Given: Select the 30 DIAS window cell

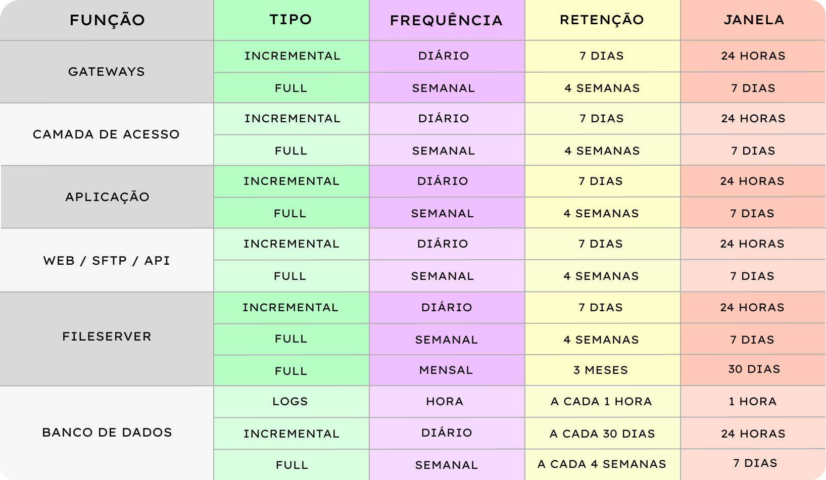Looking at the screenshot, I should (x=754, y=369).
